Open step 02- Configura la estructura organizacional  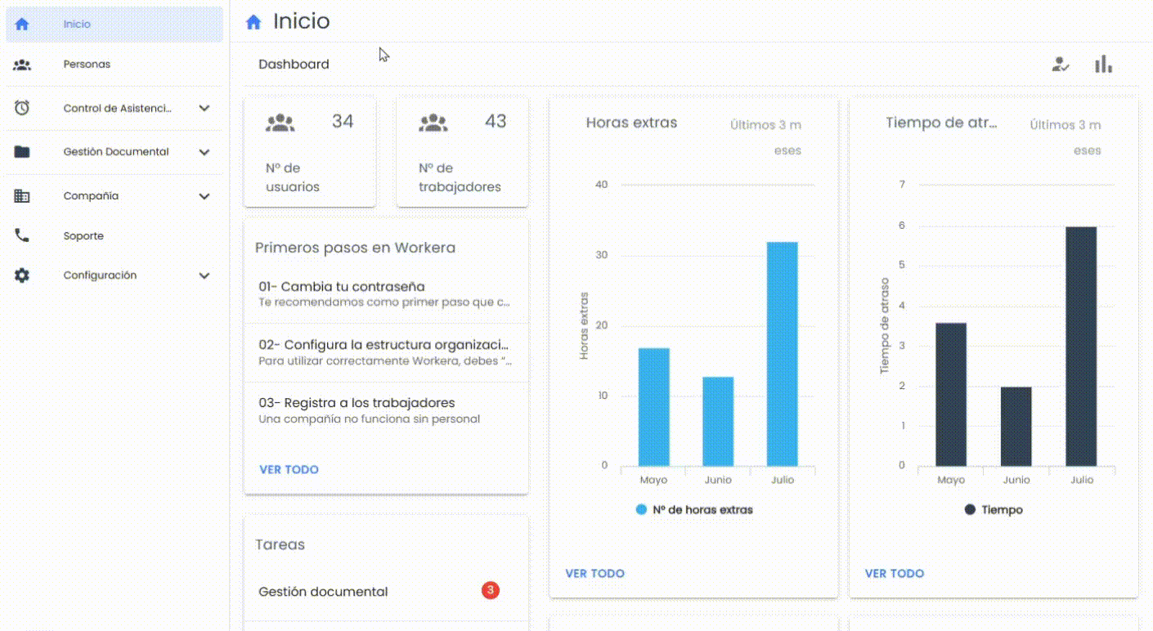pos(386,352)
